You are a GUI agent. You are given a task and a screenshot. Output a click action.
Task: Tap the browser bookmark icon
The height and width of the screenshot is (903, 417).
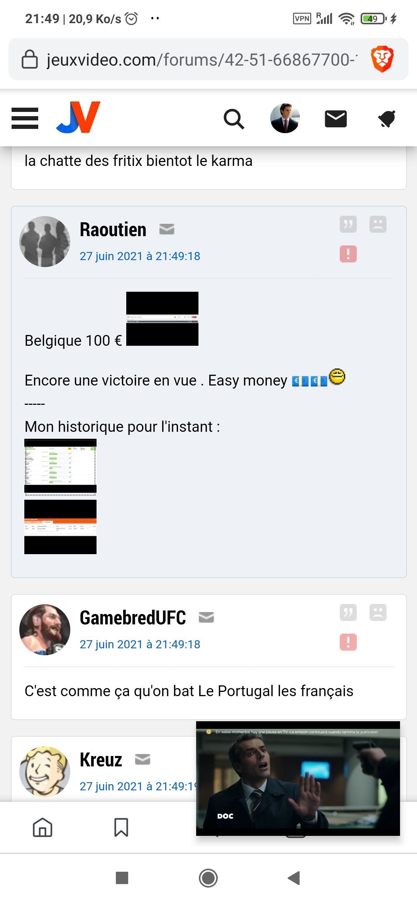121,827
